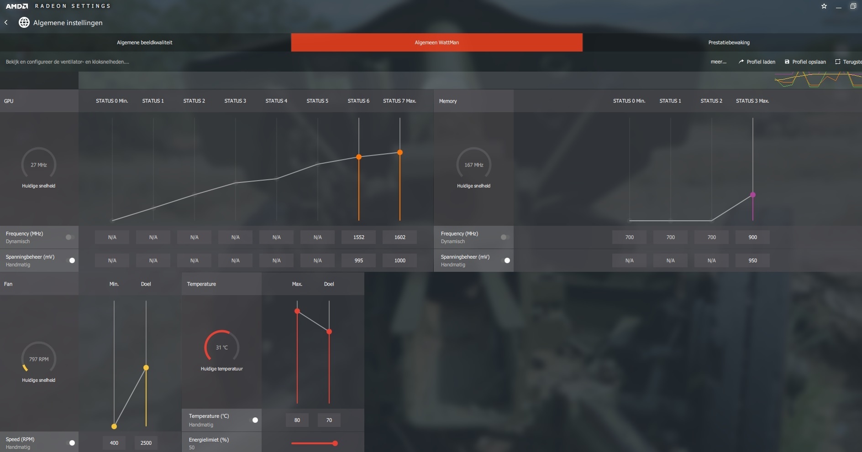Click the Energielimiet (%) label

pyautogui.click(x=209, y=440)
